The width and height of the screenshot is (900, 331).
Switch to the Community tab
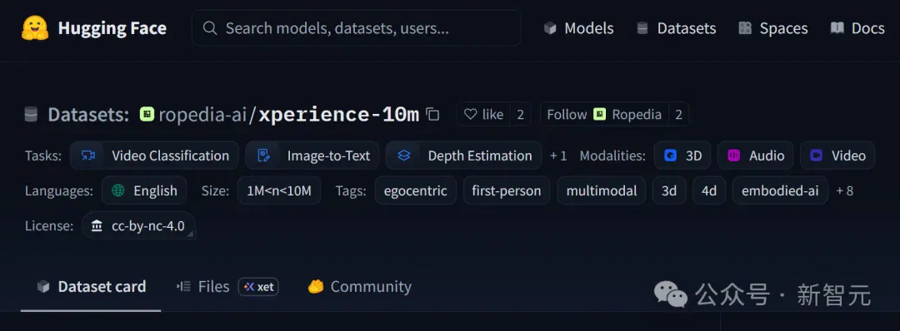(x=359, y=286)
